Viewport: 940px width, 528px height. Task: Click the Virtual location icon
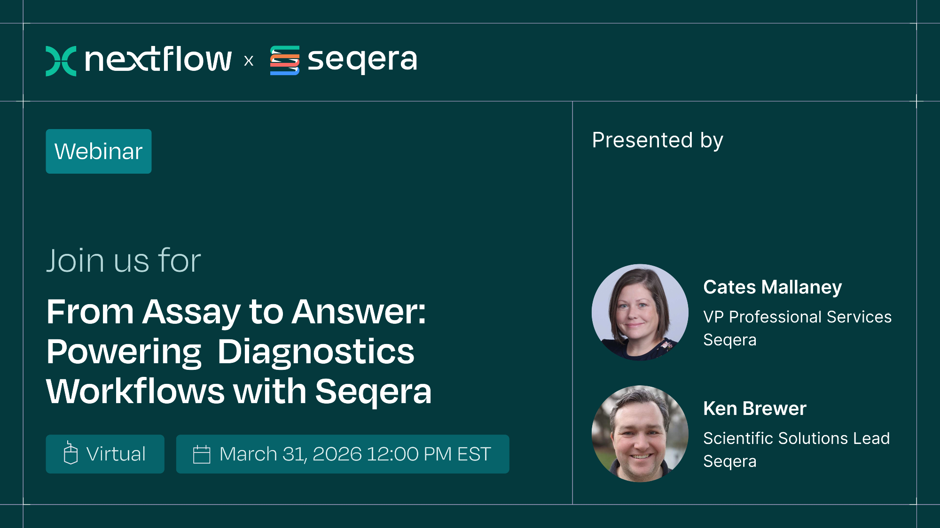pyautogui.click(x=70, y=453)
